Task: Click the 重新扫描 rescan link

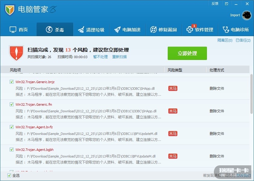Action: pos(119,57)
